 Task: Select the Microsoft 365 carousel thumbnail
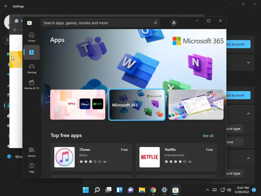pos(137,104)
